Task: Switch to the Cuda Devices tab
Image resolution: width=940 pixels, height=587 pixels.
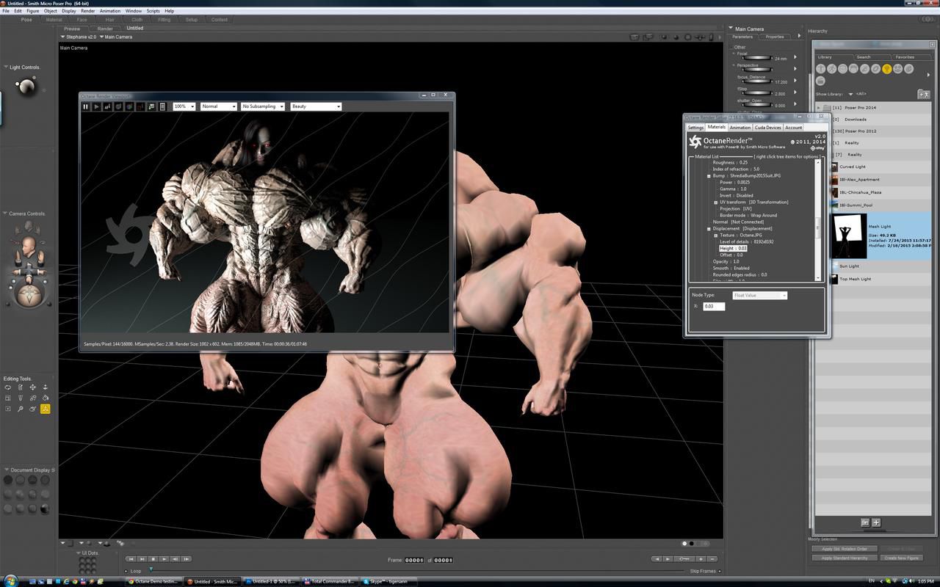Action: click(x=768, y=128)
